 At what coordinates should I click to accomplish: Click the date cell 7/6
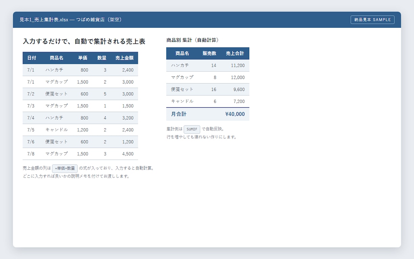[31, 142]
